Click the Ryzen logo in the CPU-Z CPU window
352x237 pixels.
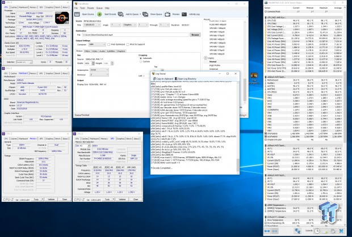click(x=62, y=18)
